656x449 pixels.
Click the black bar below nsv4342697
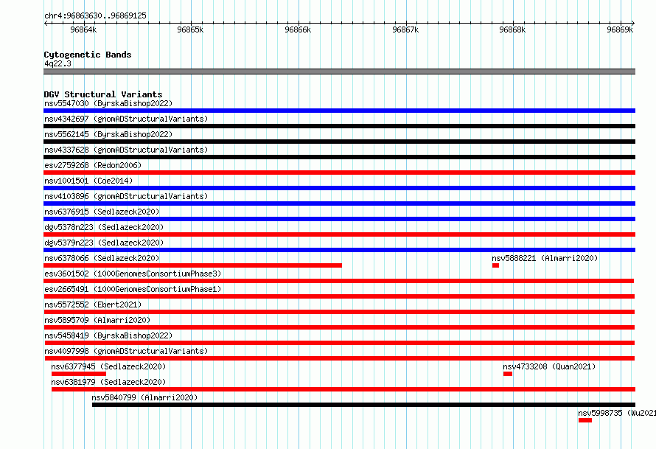[x=339, y=126]
